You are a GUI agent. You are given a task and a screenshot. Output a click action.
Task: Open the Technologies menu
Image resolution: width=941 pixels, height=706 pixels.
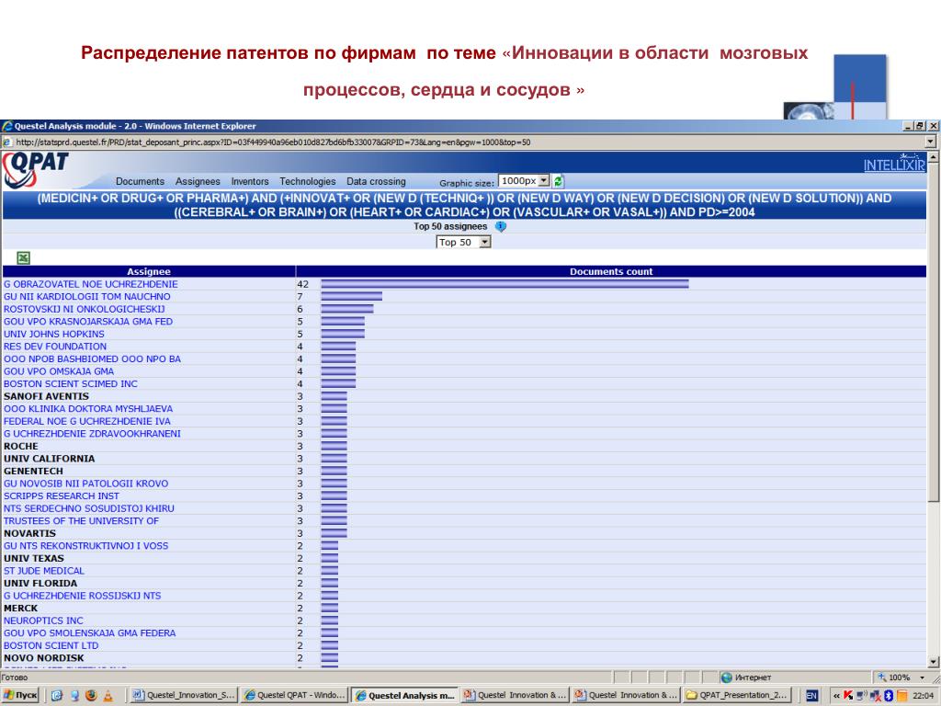[x=307, y=181]
